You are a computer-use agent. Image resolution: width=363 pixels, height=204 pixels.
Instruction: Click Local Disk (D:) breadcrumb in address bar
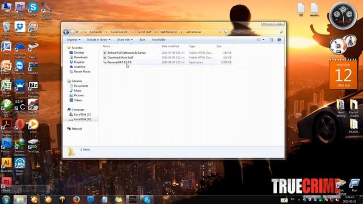(120, 32)
